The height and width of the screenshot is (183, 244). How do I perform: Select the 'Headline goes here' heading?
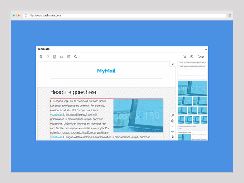73,92
